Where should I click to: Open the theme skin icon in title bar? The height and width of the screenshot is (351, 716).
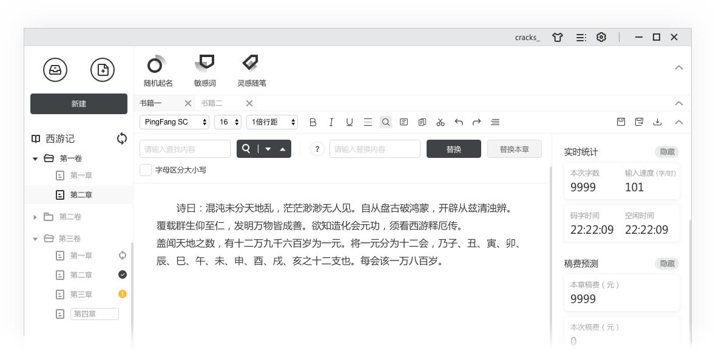pyautogui.click(x=558, y=37)
